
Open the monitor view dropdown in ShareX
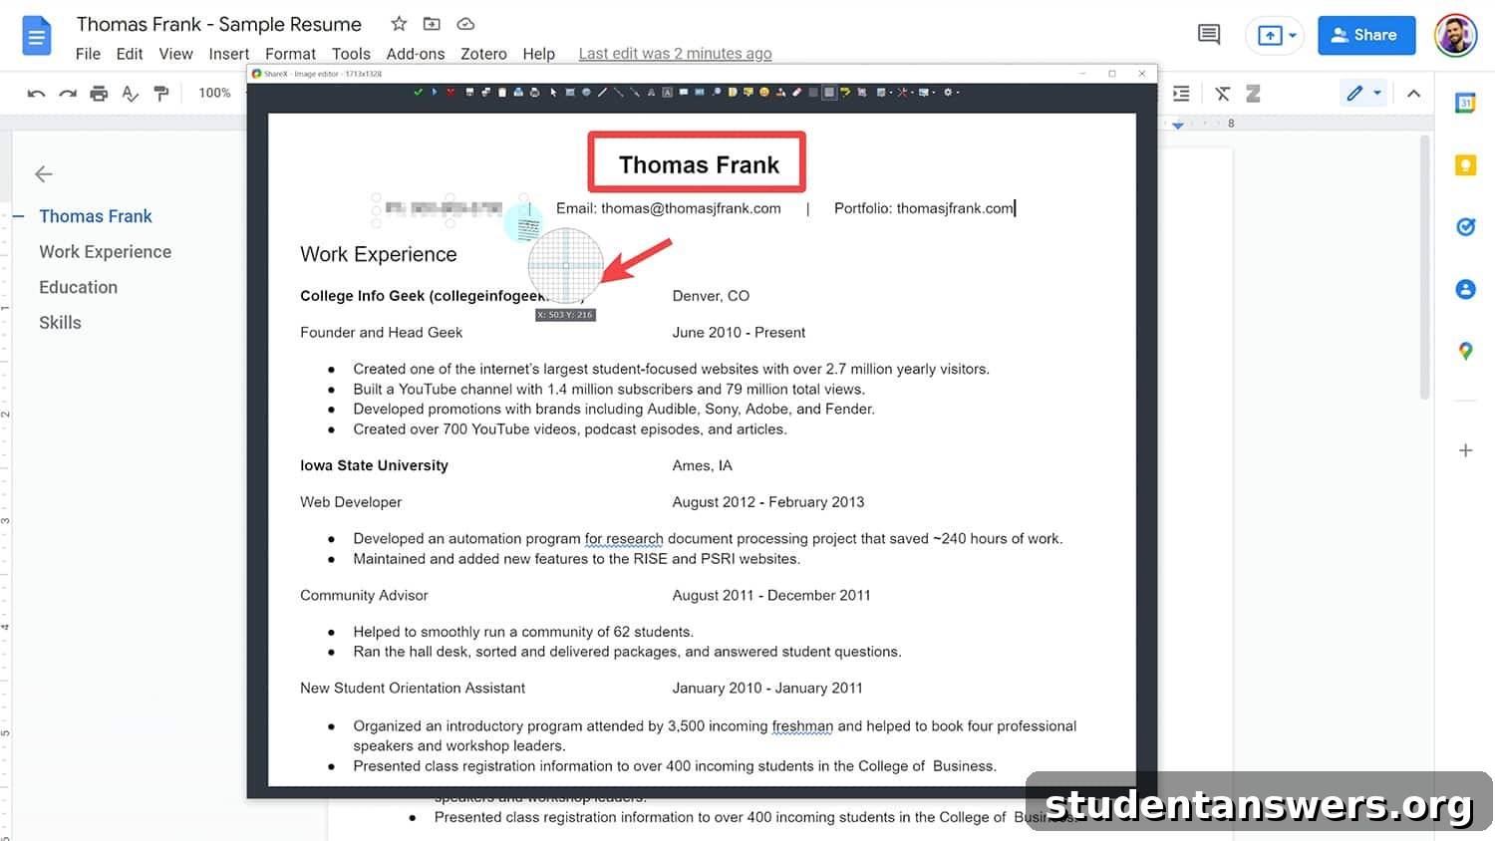point(926,92)
